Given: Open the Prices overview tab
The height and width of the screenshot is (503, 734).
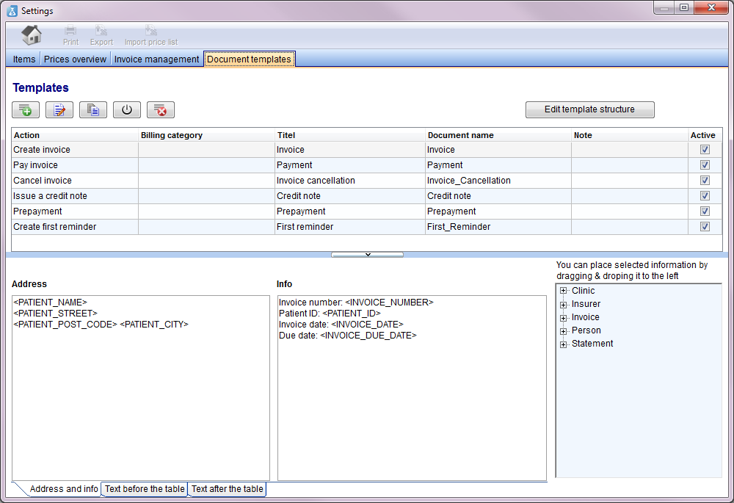Looking at the screenshot, I should point(75,59).
